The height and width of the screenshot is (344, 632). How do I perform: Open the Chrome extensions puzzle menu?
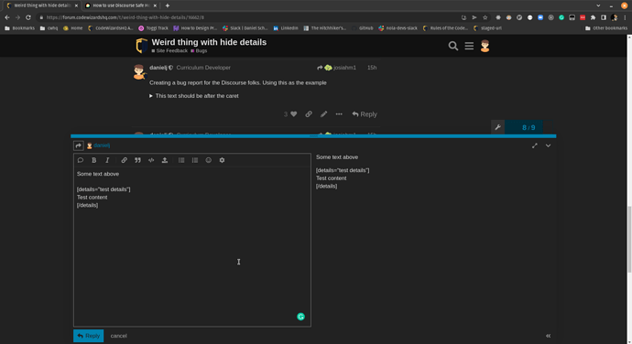tap(593, 17)
